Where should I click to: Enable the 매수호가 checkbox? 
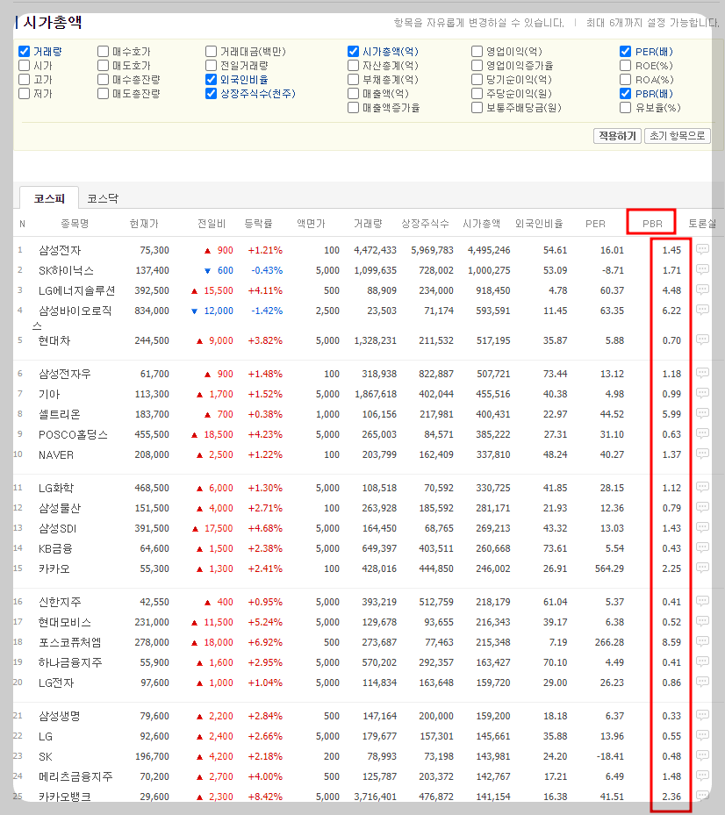click(103, 51)
